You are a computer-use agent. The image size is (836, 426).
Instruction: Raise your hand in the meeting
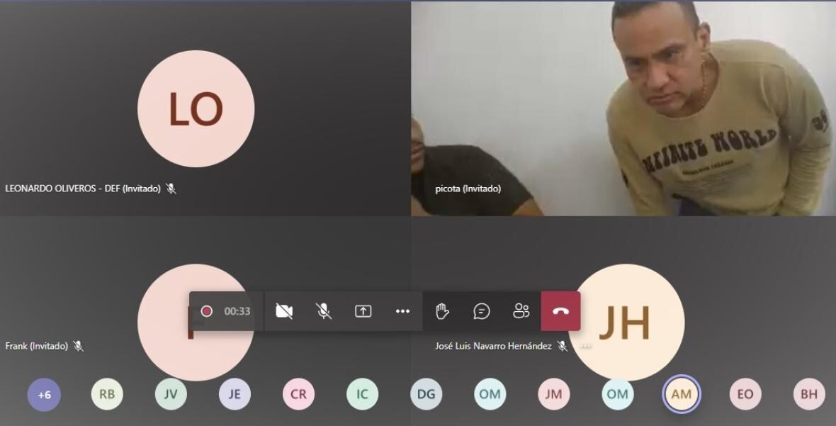coord(443,311)
